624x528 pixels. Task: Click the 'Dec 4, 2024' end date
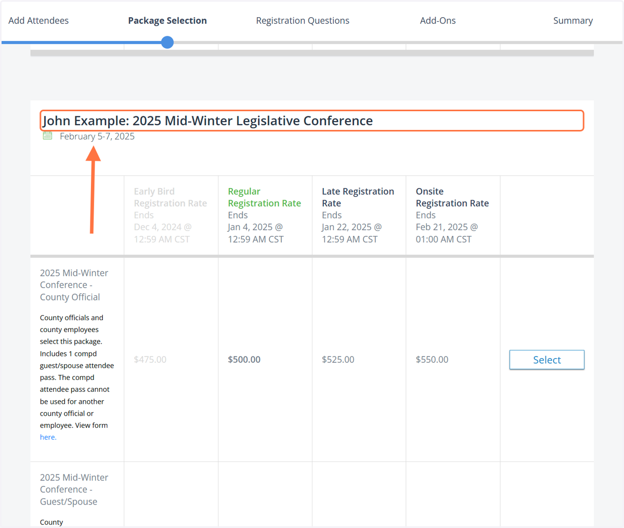tap(162, 233)
